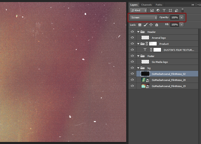Click the Footer group folder icon
This screenshot has width=201, height=144.
coord(142,56)
